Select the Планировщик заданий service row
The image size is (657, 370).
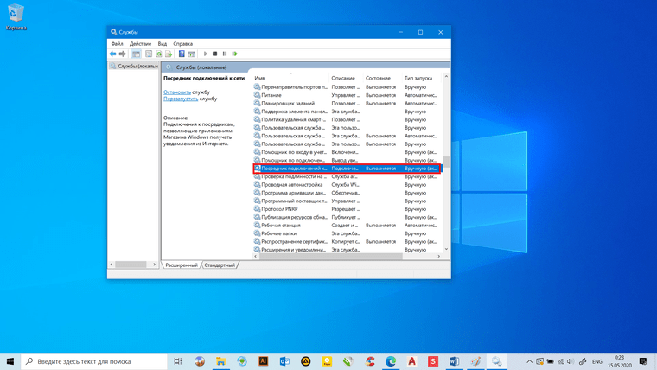pyautogui.click(x=347, y=103)
